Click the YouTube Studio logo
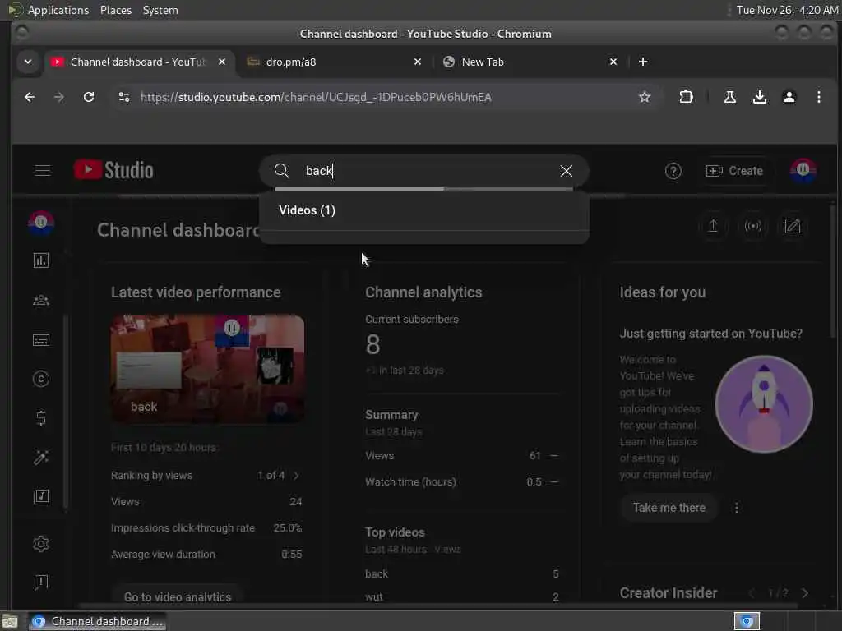Image resolution: width=842 pixels, height=631 pixels. point(113,171)
